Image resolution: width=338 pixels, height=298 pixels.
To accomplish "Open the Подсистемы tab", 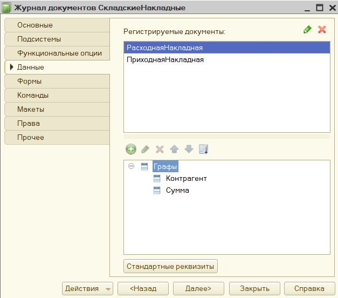I will [x=57, y=39].
